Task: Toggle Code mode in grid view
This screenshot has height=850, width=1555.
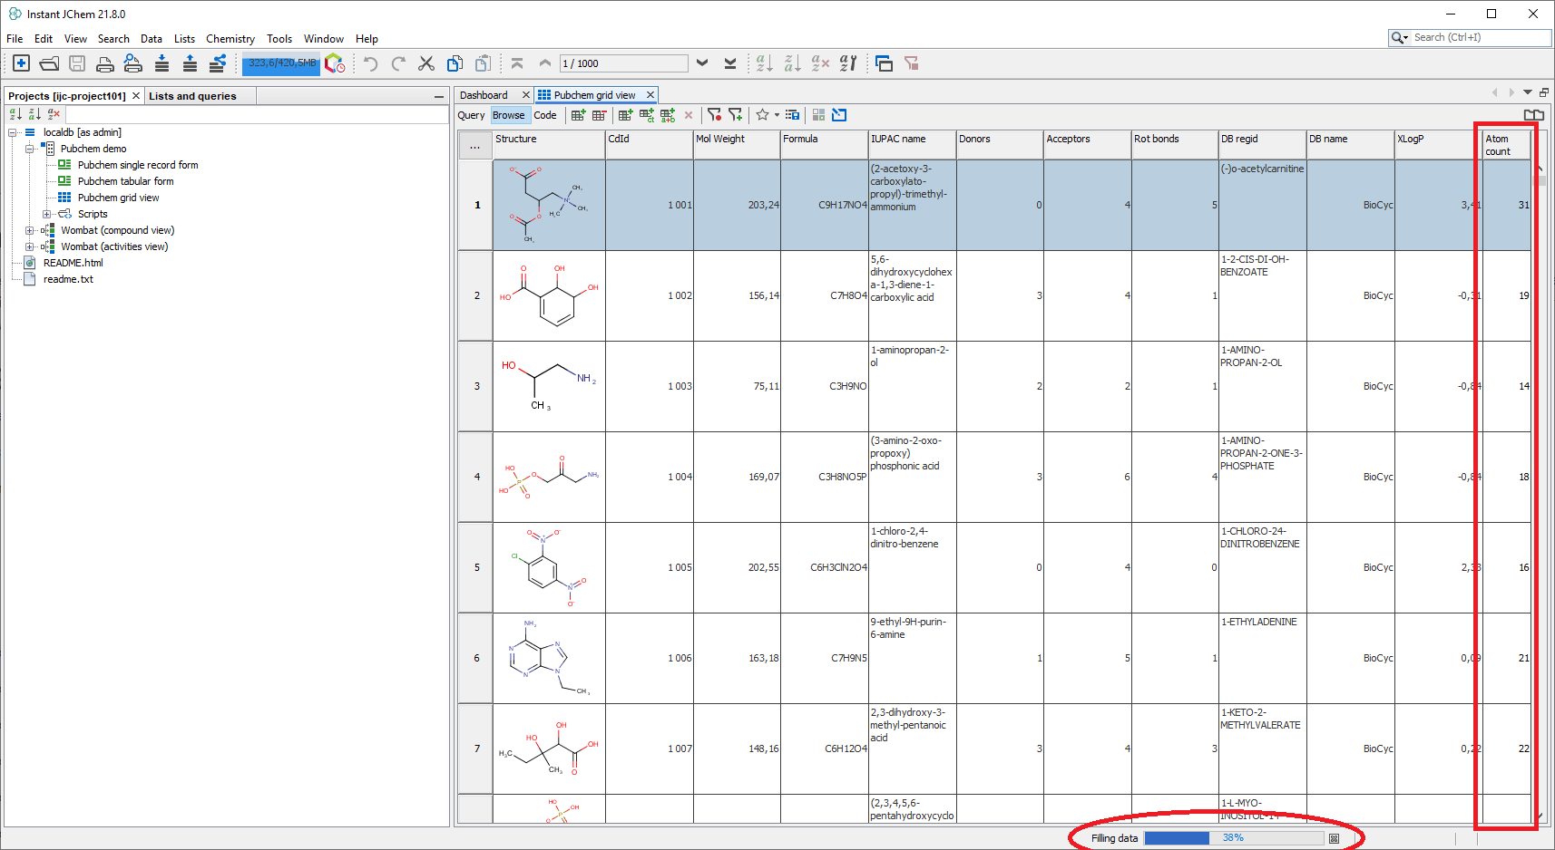Action: pos(545,115)
